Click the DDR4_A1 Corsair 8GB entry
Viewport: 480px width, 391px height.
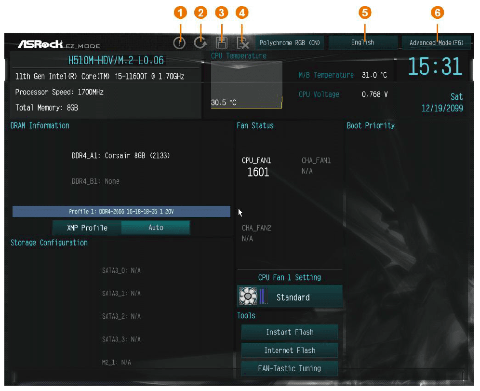[120, 156]
